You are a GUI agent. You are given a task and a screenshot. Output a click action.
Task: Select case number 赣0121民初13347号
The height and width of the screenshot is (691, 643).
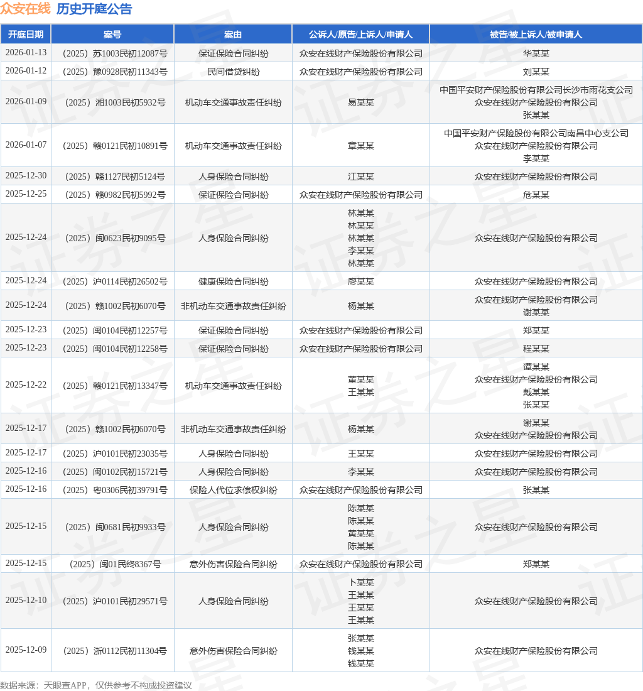coord(115,386)
